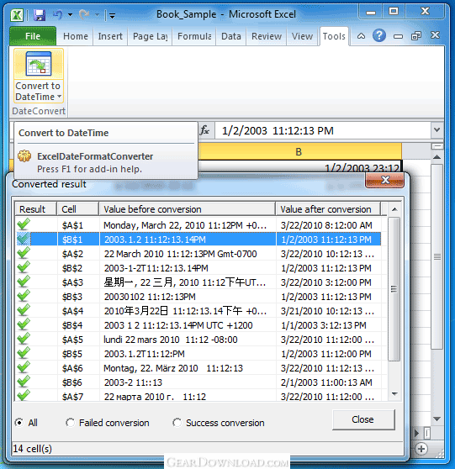The height and width of the screenshot is (469, 455).
Task: Select the '22 March 2010 11:12:13PM Gmt-0700' value
Action: click(x=181, y=254)
